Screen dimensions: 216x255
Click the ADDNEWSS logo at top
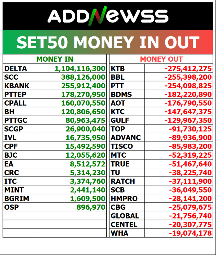(x=108, y=16)
